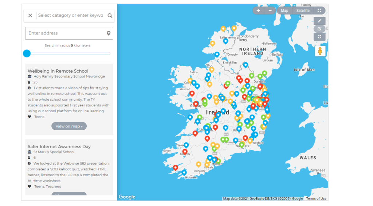The width and height of the screenshot is (373, 206).
Task: Click the green marker northeast of Dundalk
Action: (264, 73)
